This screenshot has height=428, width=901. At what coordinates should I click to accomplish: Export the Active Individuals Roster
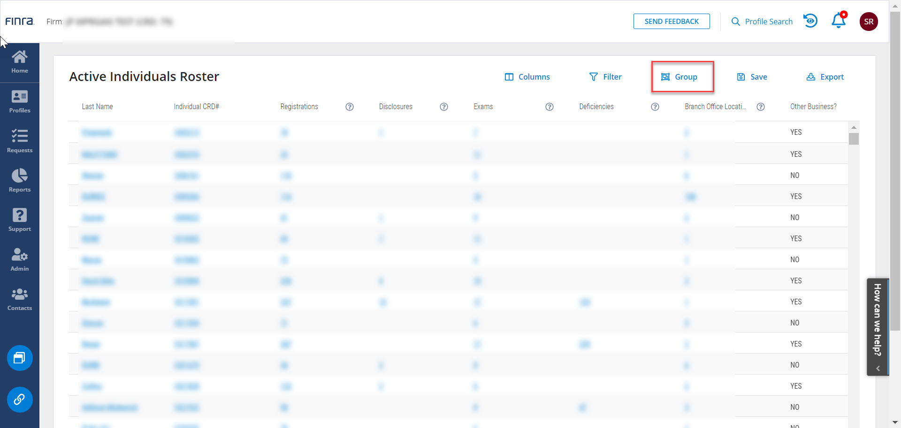coord(825,77)
